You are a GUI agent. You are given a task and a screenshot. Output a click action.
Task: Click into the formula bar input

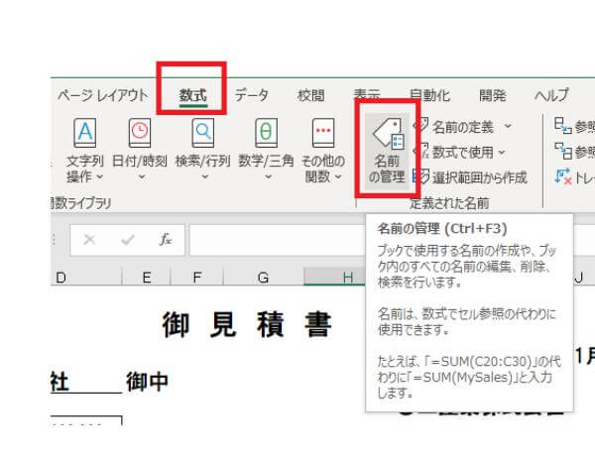coord(277,240)
